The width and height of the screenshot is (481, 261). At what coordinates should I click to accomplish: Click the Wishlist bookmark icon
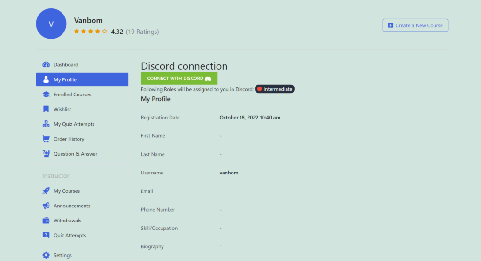tap(46, 109)
